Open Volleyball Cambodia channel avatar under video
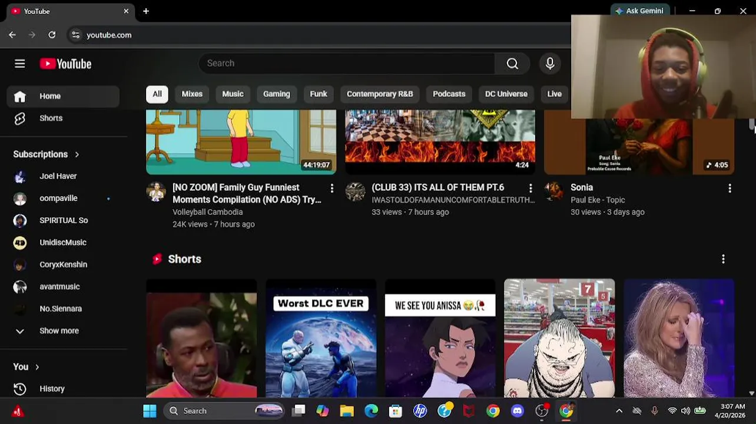Image resolution: width=756 pixels, height=424 pixels. tap(156, 191)
